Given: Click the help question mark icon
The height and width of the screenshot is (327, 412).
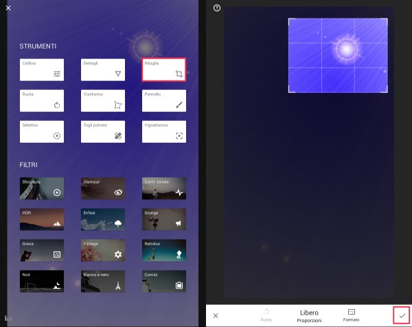Looking at the screenshot, I should click(217, 8).
